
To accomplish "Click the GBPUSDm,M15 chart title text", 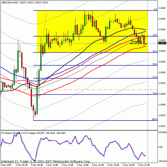I will point(10,3).
